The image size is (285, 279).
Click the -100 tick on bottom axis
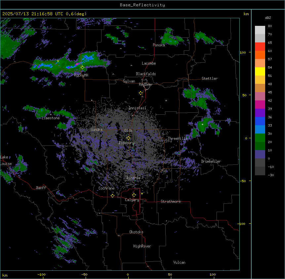41,275
